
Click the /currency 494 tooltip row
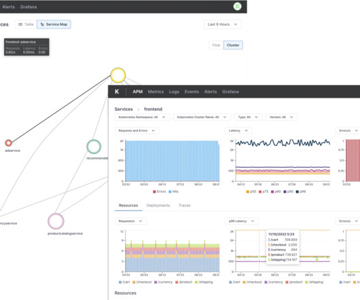coord(283,250)
